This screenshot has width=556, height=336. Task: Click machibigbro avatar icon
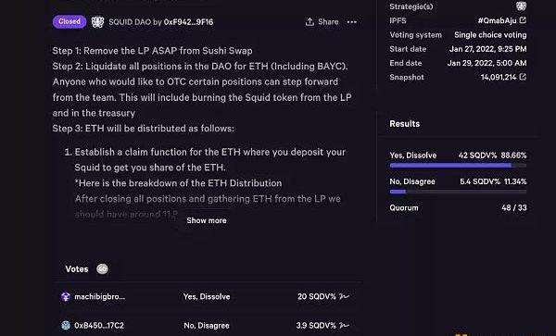coord(66,296)
